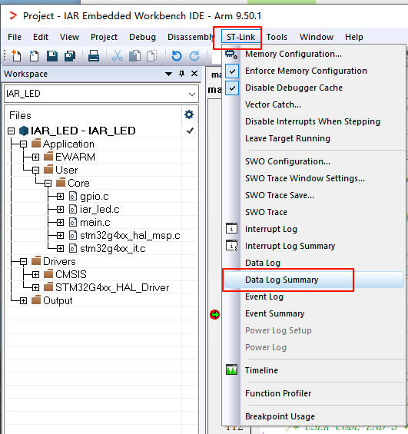Collapse the User folder node
Viewport: 408px width, 434px height.
(35, 170)
